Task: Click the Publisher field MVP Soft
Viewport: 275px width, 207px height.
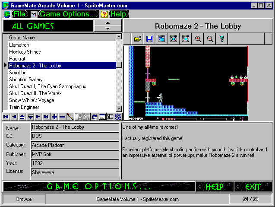Action: (x=75, y=154)
